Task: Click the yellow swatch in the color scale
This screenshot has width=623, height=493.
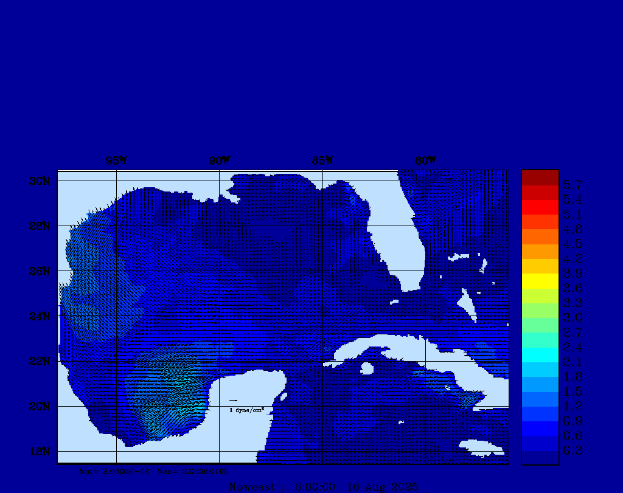Action: click(x=540, y=281)
